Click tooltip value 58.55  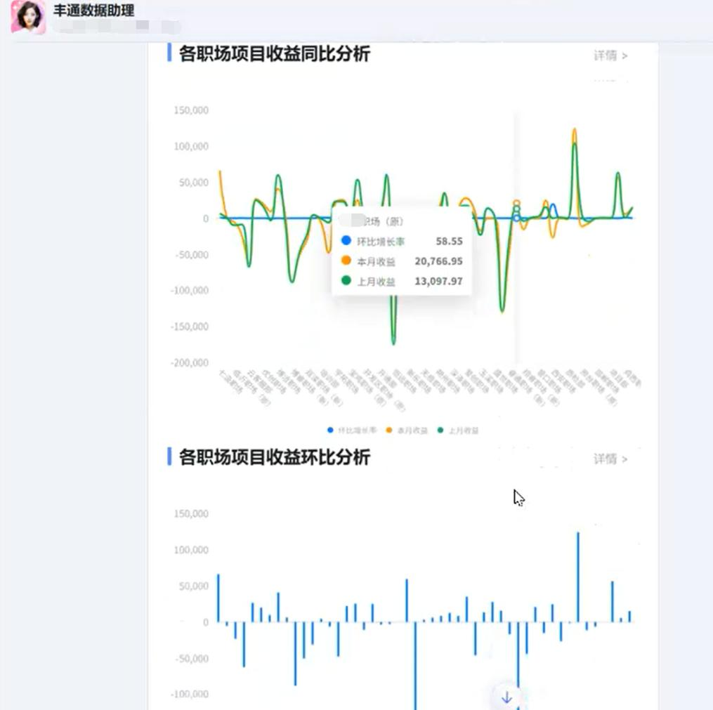pyautogui.click(x=449, y=242)
